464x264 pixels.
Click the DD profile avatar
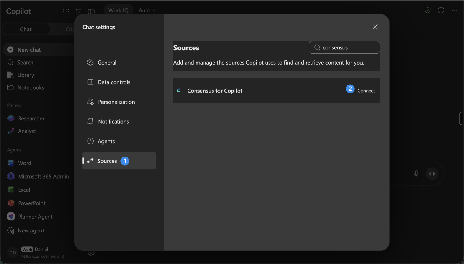click(12, 253)
